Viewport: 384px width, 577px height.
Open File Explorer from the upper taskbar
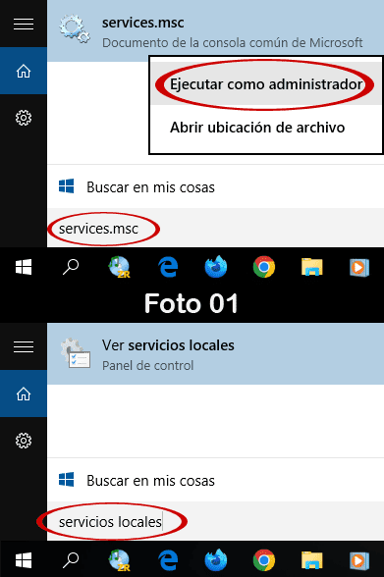pyautogui.click(x=312, y=267)
